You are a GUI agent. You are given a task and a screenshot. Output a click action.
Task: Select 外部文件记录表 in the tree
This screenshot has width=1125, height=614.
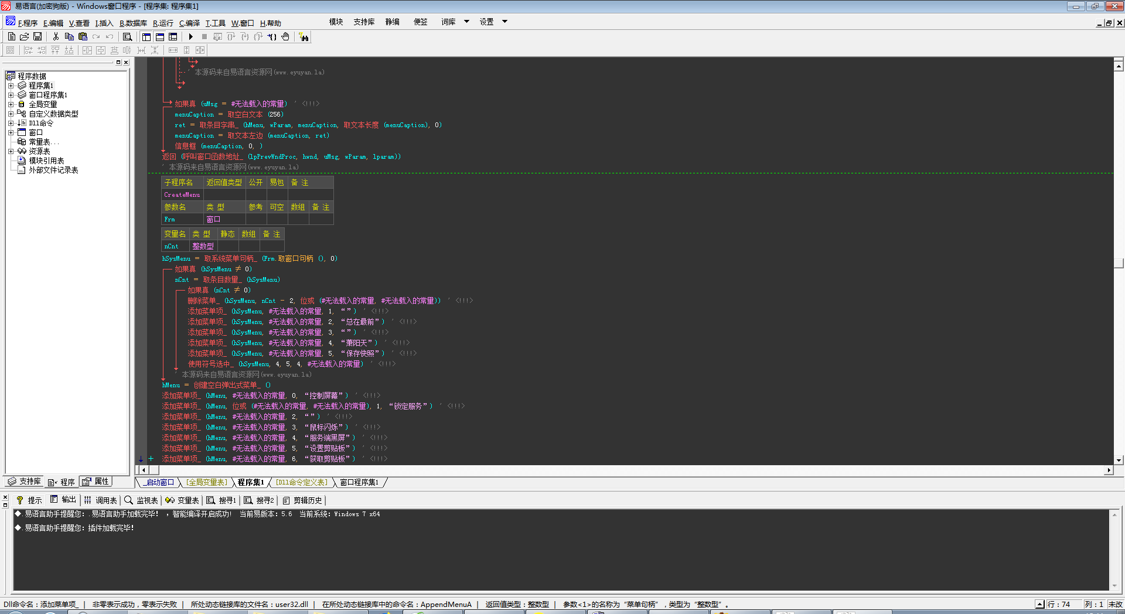[53, 170]
